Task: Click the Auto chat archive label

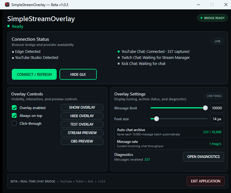Action: coord(131,130)
